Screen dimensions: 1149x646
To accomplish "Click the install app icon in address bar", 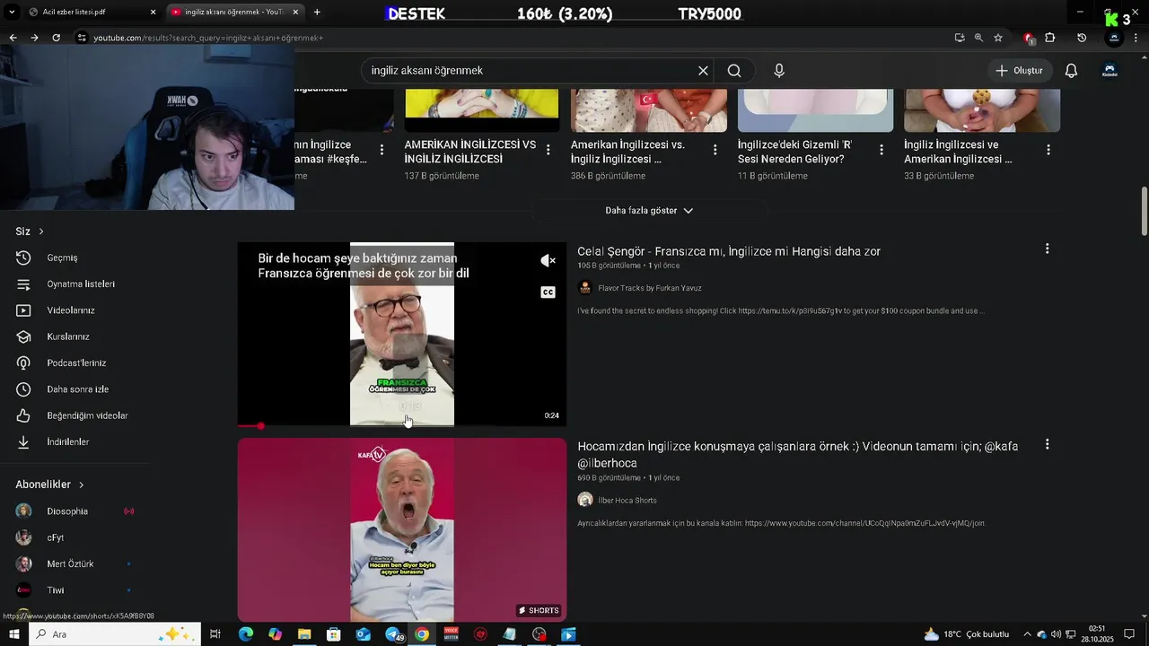I will tap(960, 38).
